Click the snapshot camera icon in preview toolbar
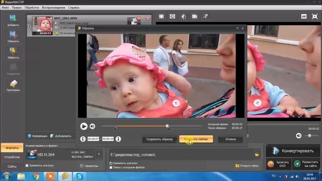This screenshot has height=181, width=322. click(x=173, y=17)
